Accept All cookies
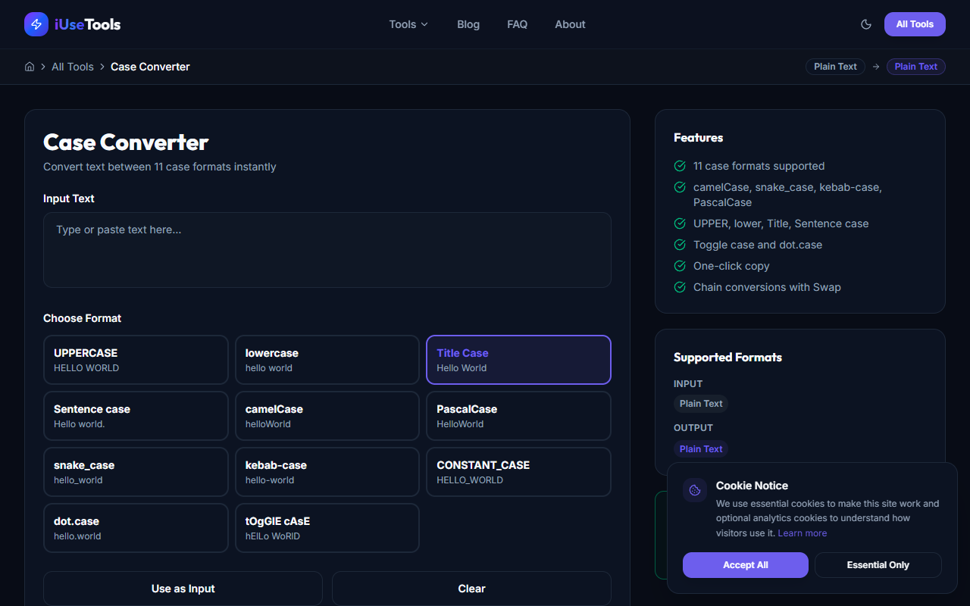This screenshot has width=970, height=606. [x=745, y=564]
